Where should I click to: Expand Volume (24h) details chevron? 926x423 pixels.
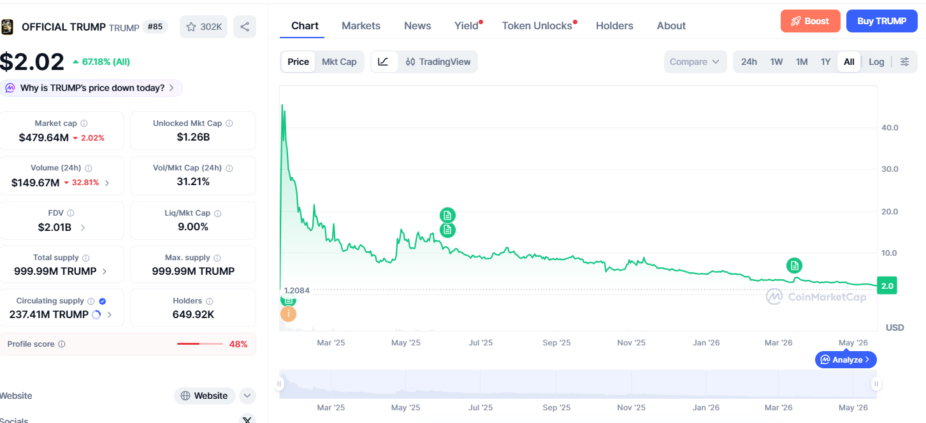click(x=106, y=183)
